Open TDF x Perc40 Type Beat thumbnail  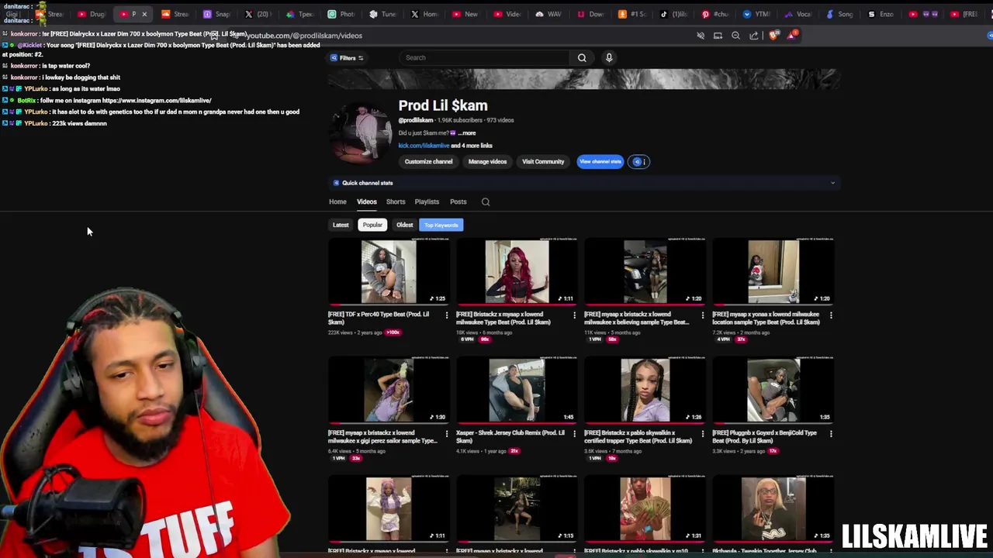pyautogui.click(x=389, y=271)
